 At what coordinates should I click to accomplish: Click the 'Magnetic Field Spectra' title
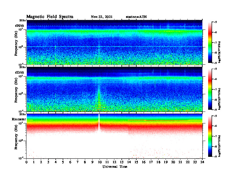point(50,17)
